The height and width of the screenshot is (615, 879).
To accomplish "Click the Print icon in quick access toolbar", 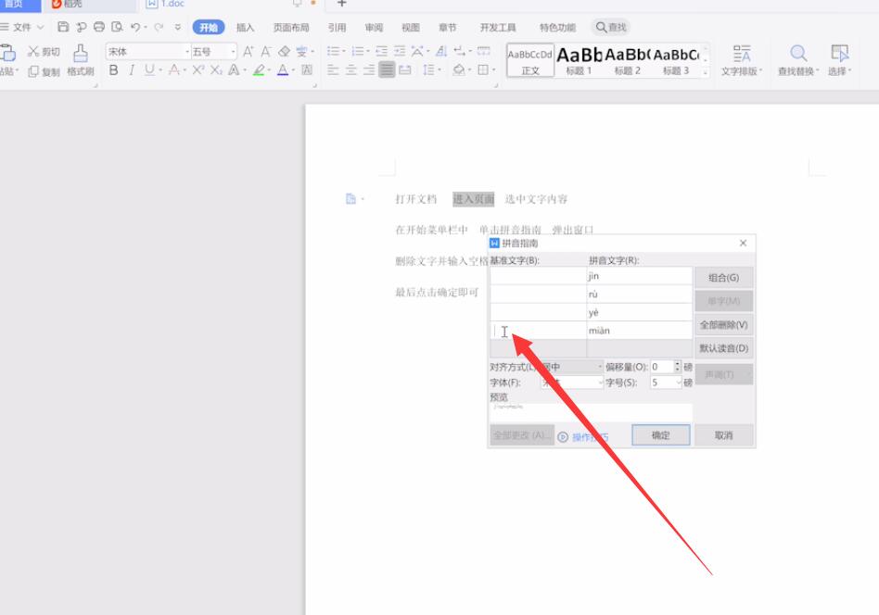I will 99,27.
